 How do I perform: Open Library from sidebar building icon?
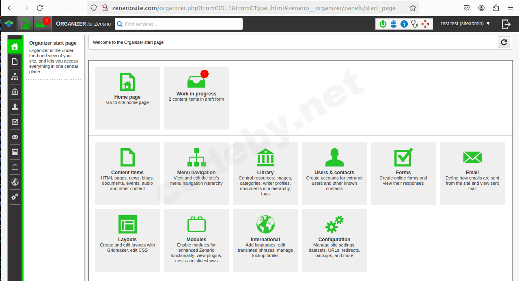[x=15, y=92]
